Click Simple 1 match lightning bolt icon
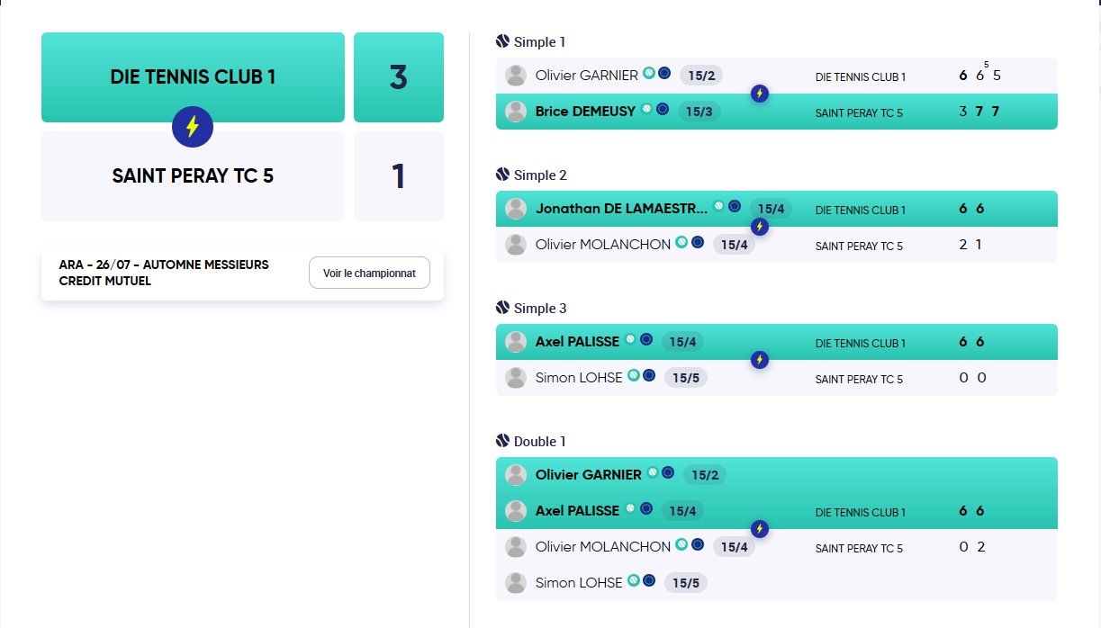The width and height of the screenshot is (1101, 628). coord(760,94)
